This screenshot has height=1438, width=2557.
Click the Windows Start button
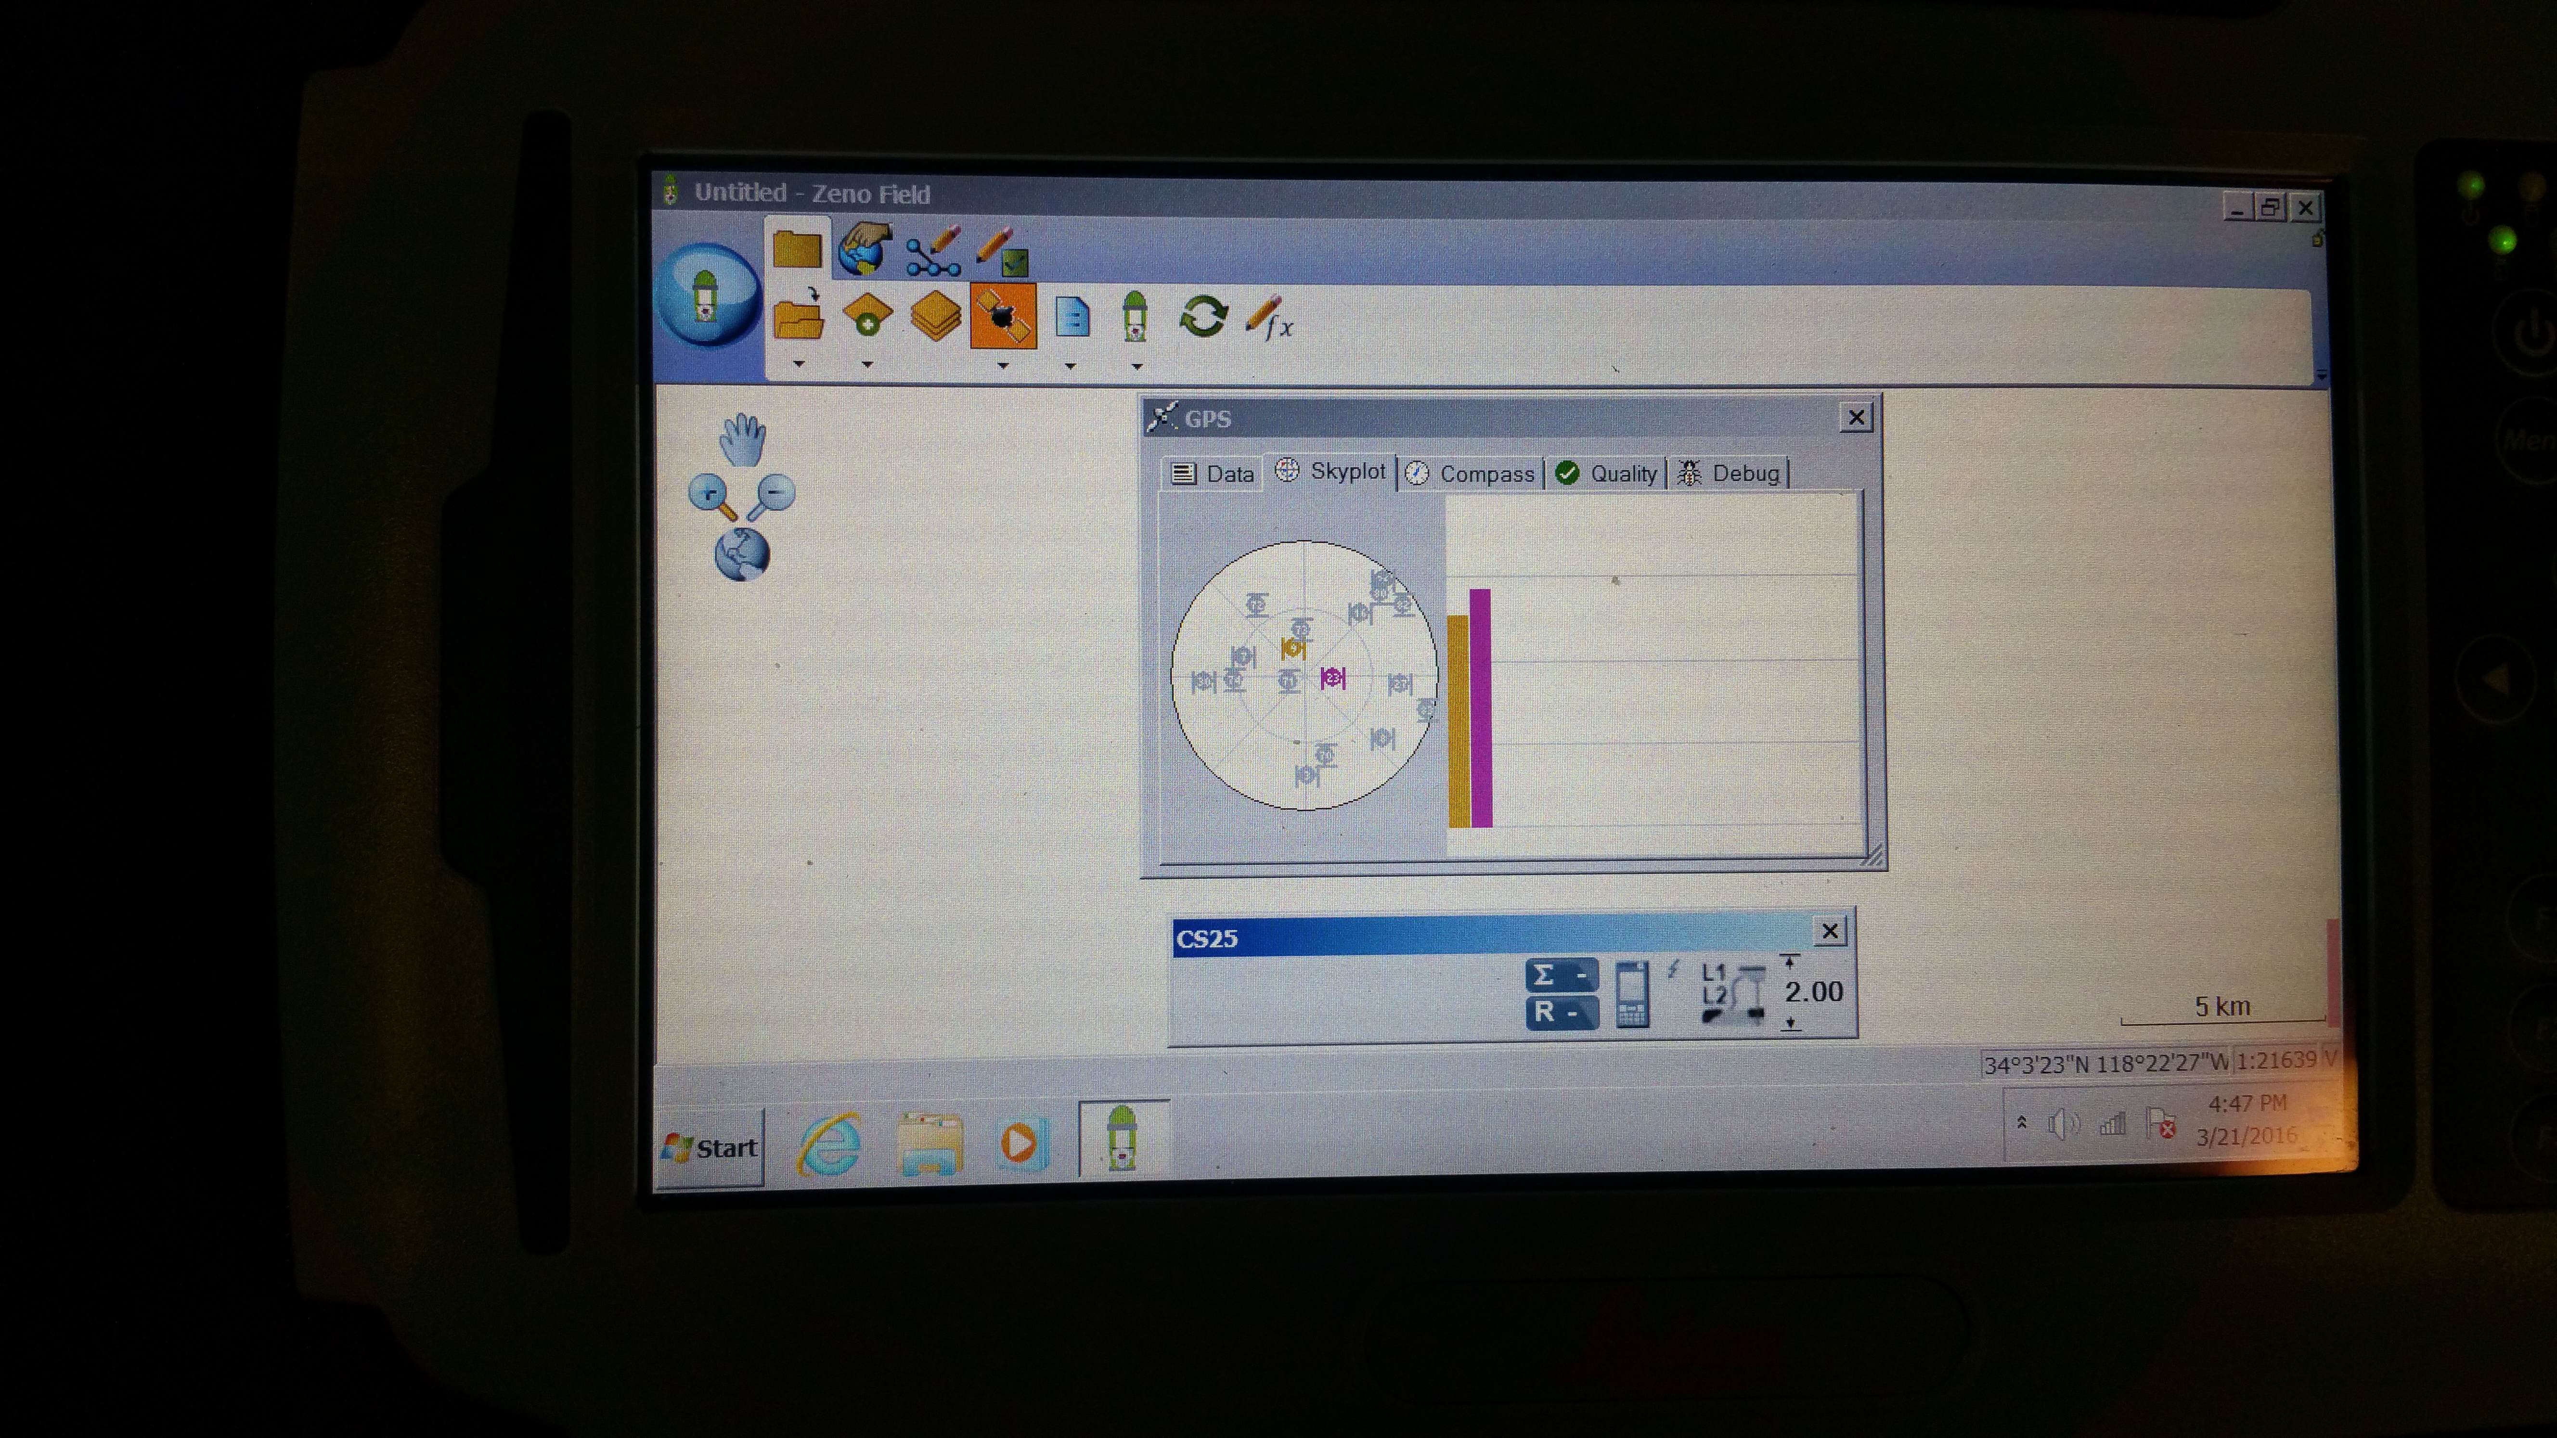coord(710,1148)
